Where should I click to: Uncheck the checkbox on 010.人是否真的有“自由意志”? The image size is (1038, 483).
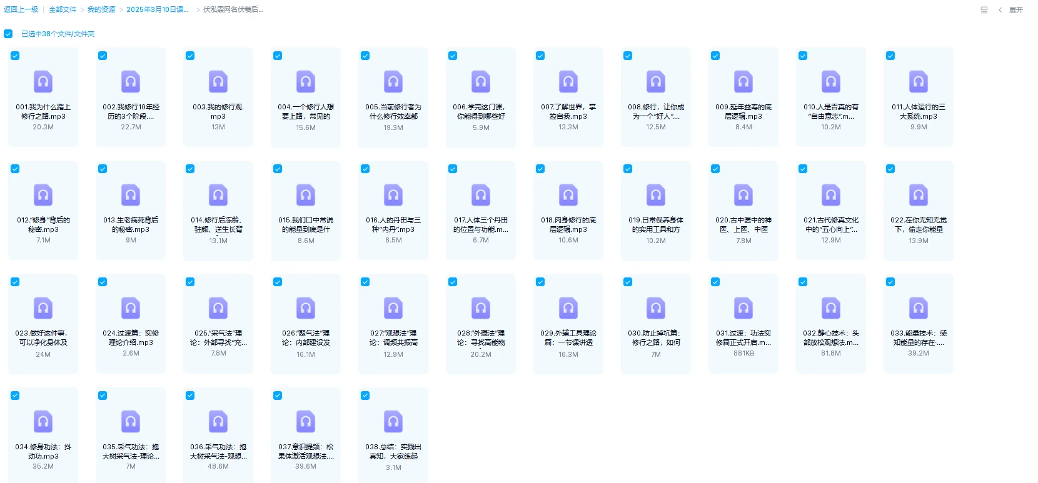point(803,56)
